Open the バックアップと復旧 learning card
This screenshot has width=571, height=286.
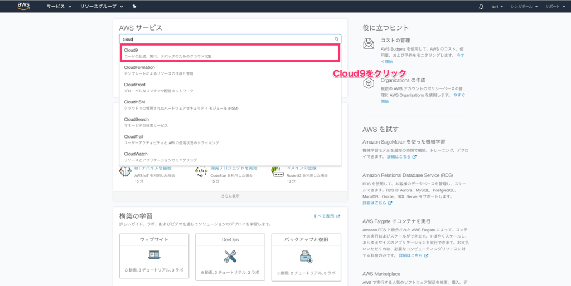coord(306,258)
